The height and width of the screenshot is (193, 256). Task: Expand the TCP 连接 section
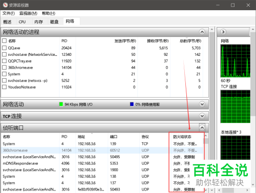pos(202,116)
